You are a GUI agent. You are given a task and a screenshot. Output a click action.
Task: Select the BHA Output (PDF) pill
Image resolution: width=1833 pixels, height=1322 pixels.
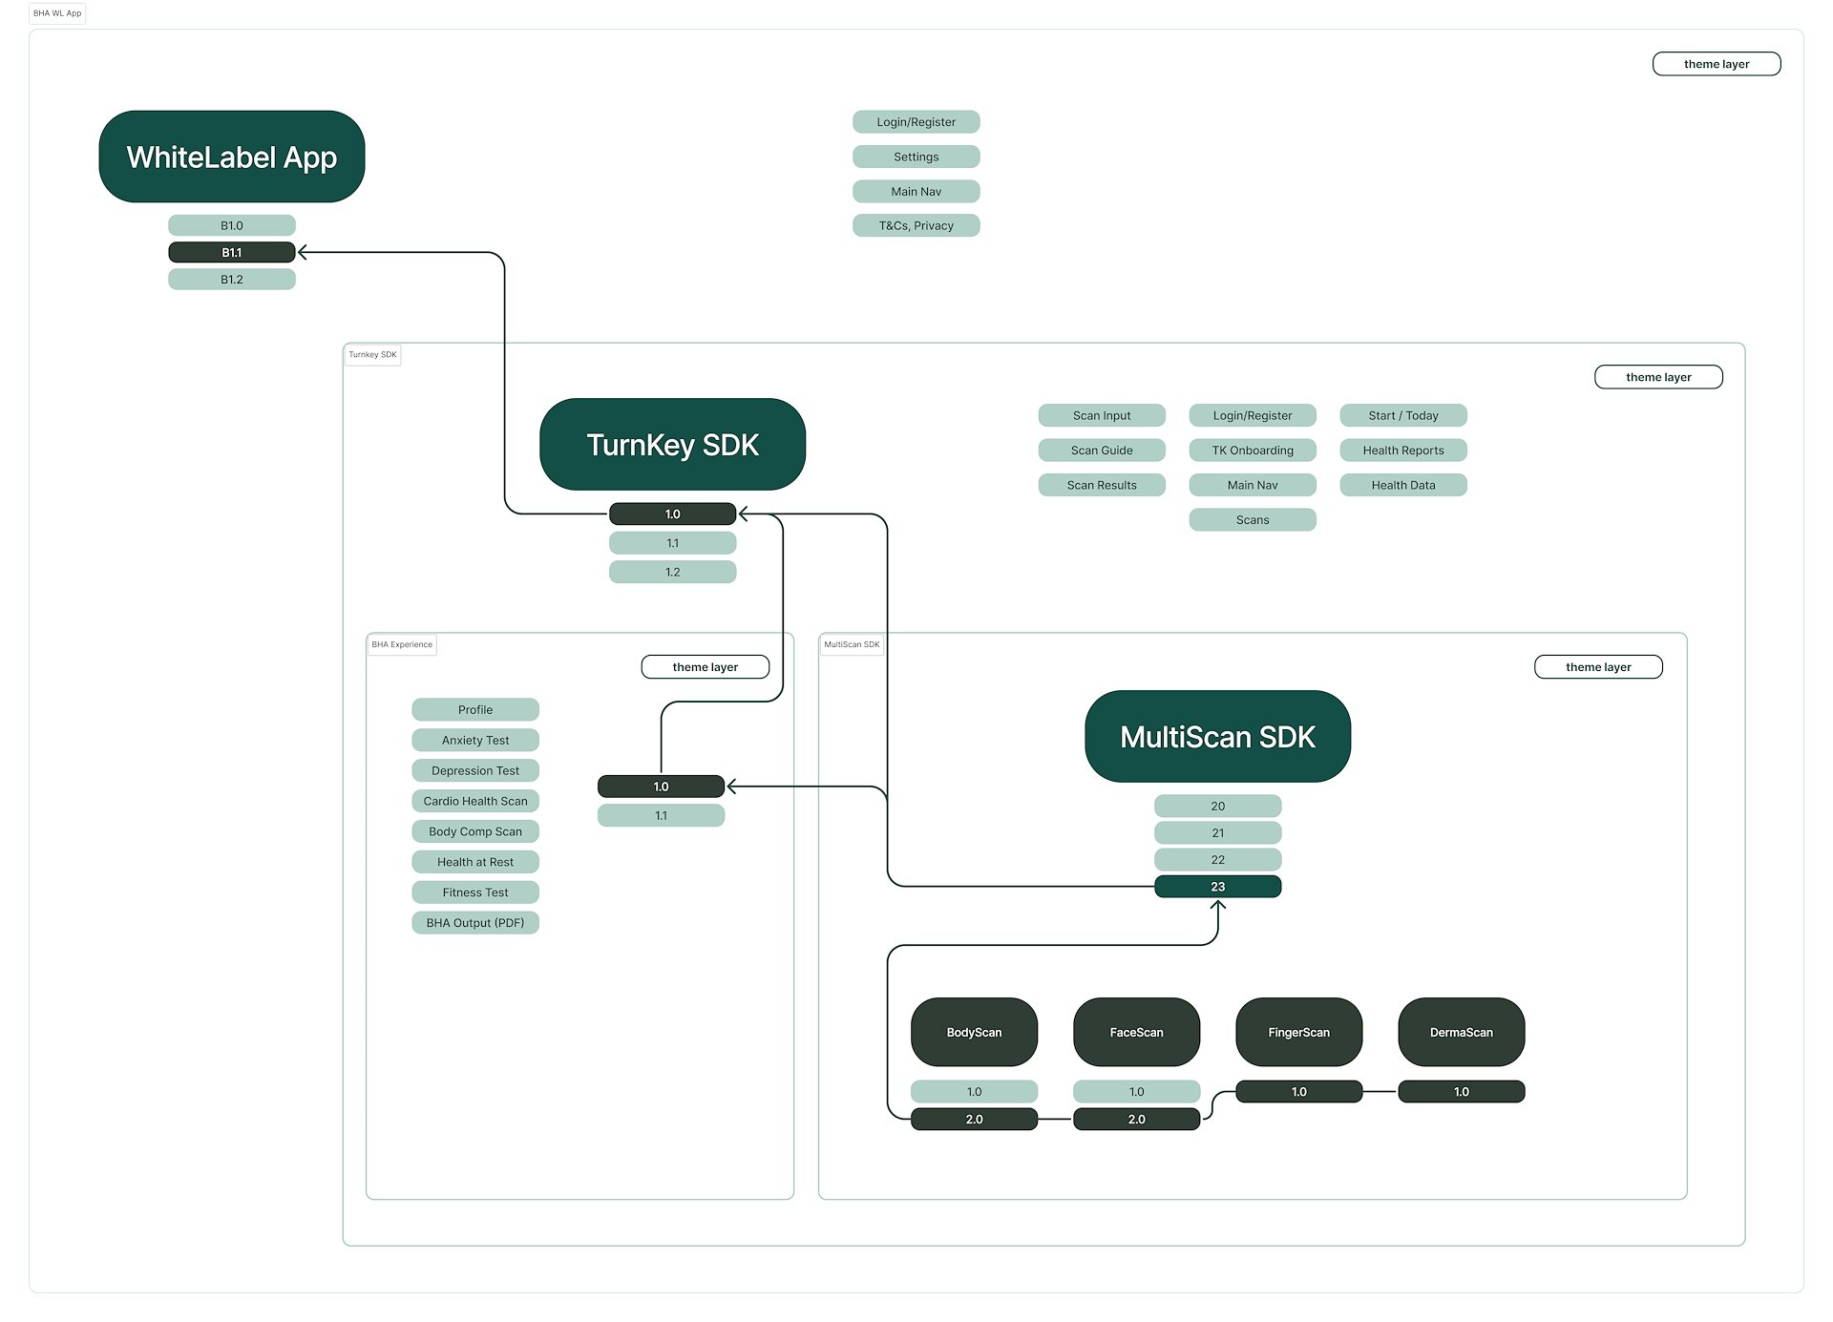(475, 923)
